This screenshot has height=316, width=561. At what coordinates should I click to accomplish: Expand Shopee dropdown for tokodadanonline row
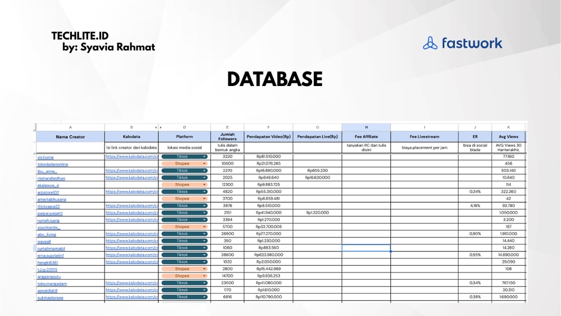tap(205, 164)
